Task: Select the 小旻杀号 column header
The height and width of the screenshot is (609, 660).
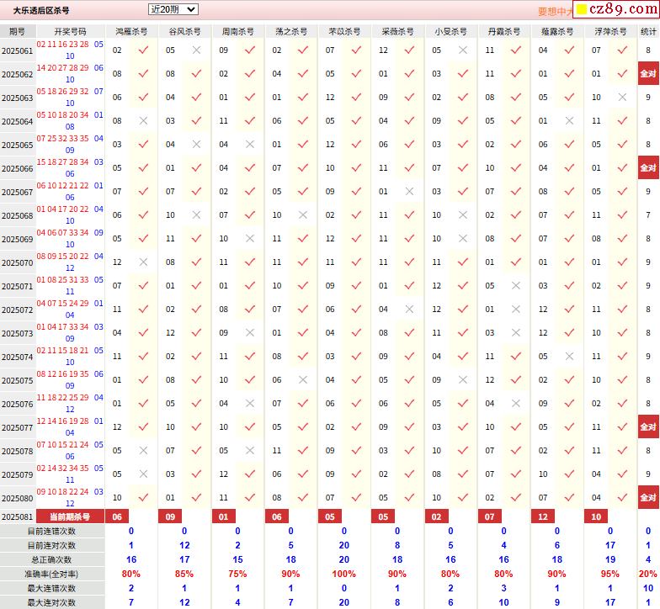Action: click(x=451, y=32)
